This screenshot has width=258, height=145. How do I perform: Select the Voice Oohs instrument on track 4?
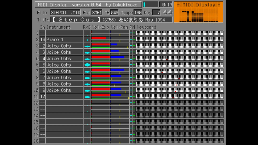[x=64, y=52]
